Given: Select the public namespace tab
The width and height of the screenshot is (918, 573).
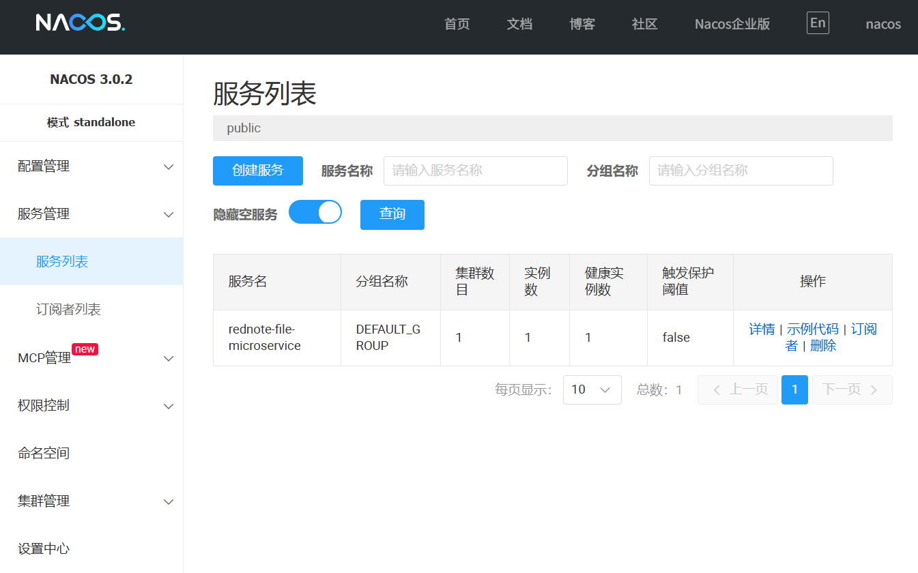Looking at the screenshot, I should tap(244, 128).
